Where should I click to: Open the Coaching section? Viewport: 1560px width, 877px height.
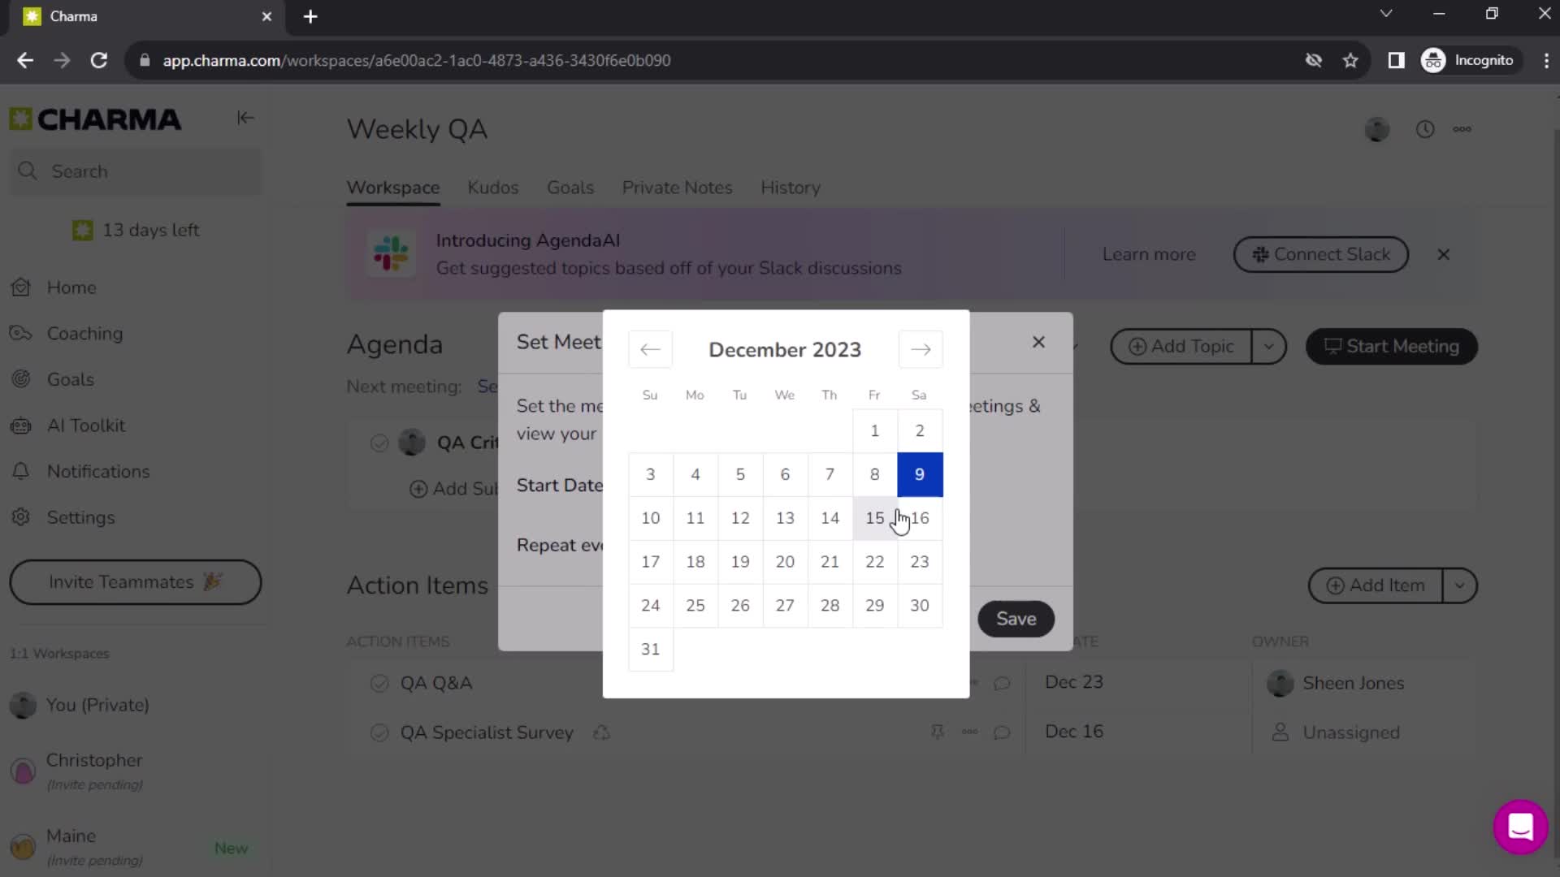[84, 333]
